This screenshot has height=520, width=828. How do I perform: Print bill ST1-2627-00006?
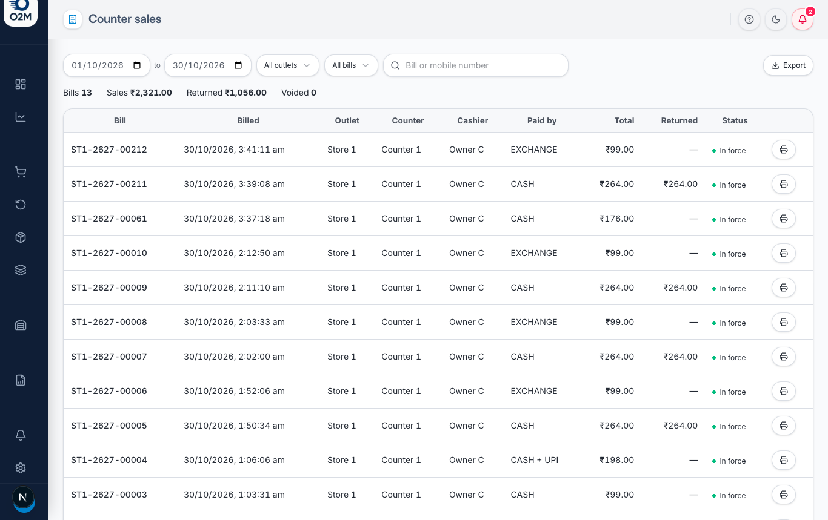[784, 391]
